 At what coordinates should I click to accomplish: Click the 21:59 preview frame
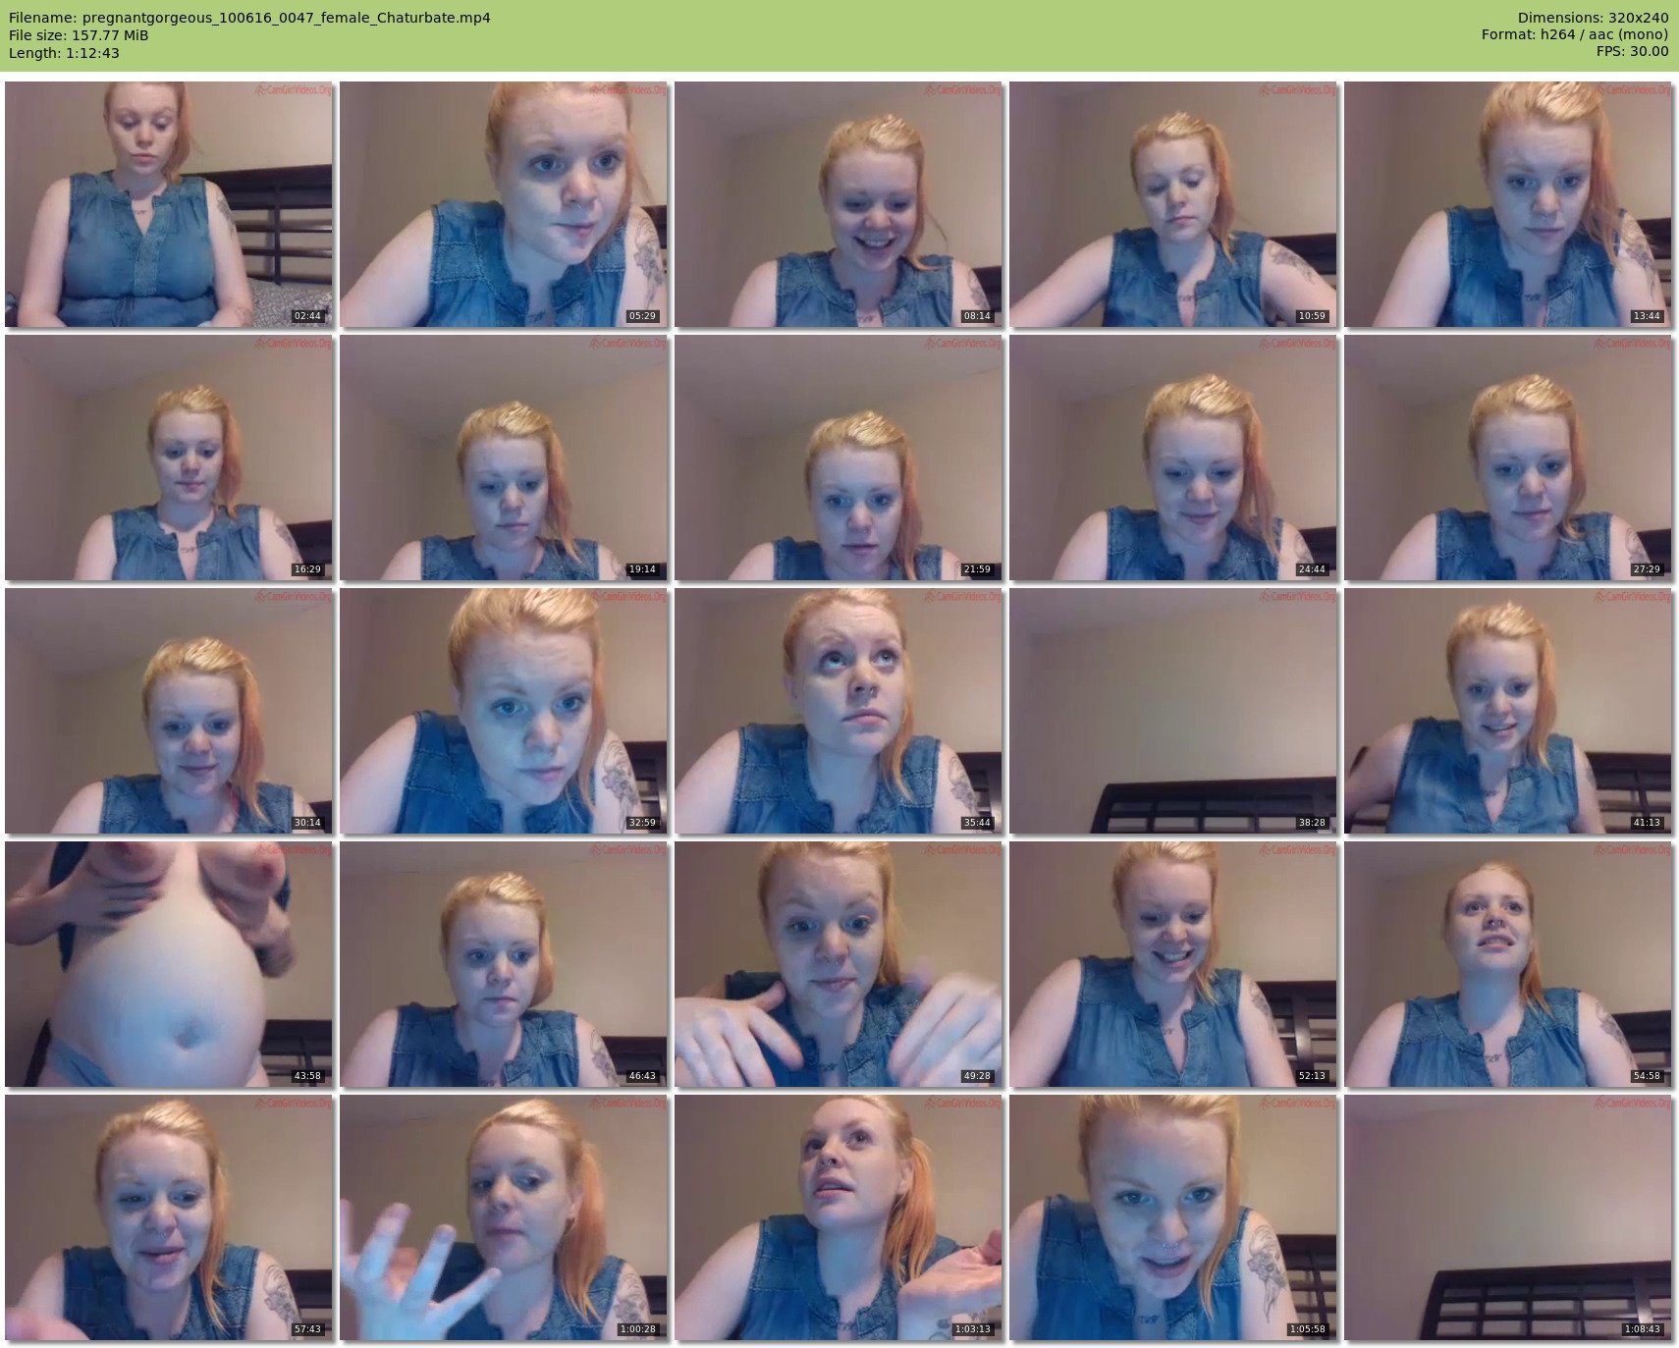point(839,458)
